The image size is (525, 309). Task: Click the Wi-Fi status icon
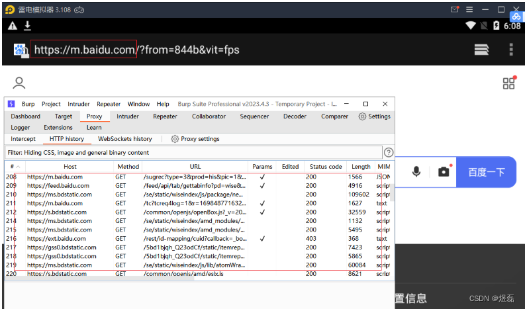point(471,25)
